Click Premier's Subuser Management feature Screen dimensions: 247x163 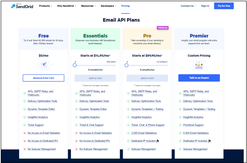195,149
